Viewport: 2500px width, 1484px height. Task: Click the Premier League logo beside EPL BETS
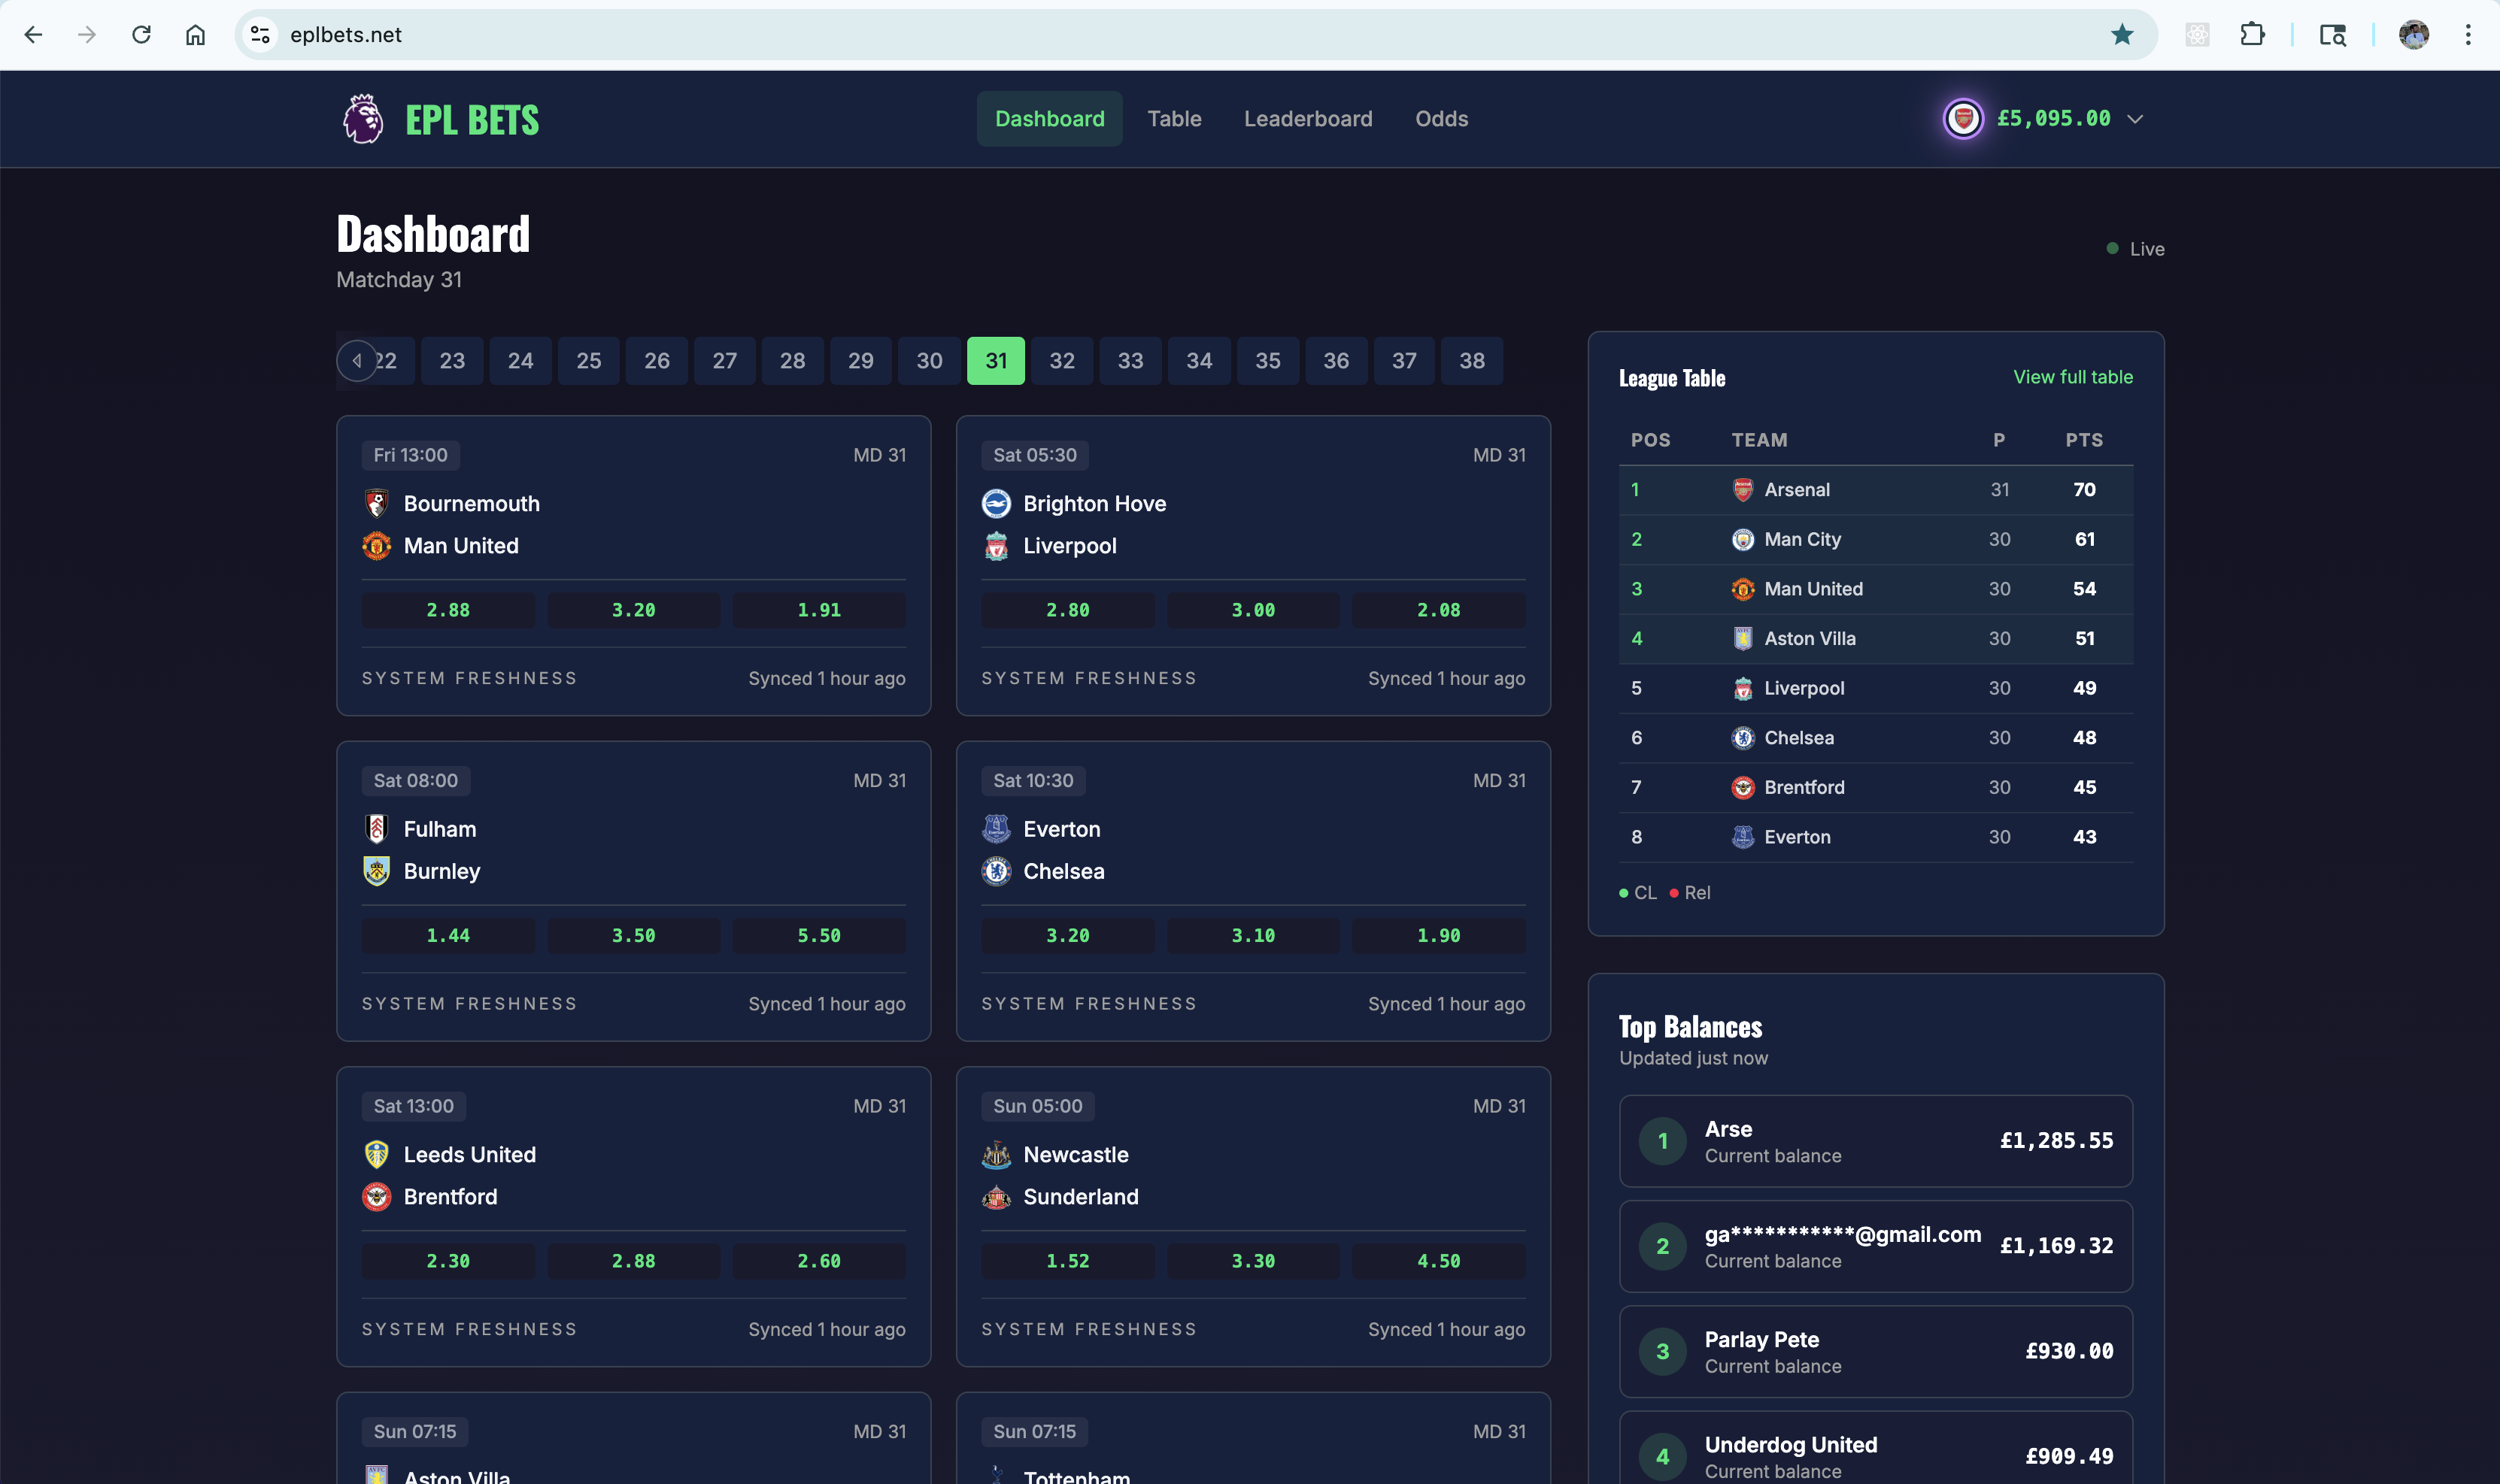tap(363, 118)
